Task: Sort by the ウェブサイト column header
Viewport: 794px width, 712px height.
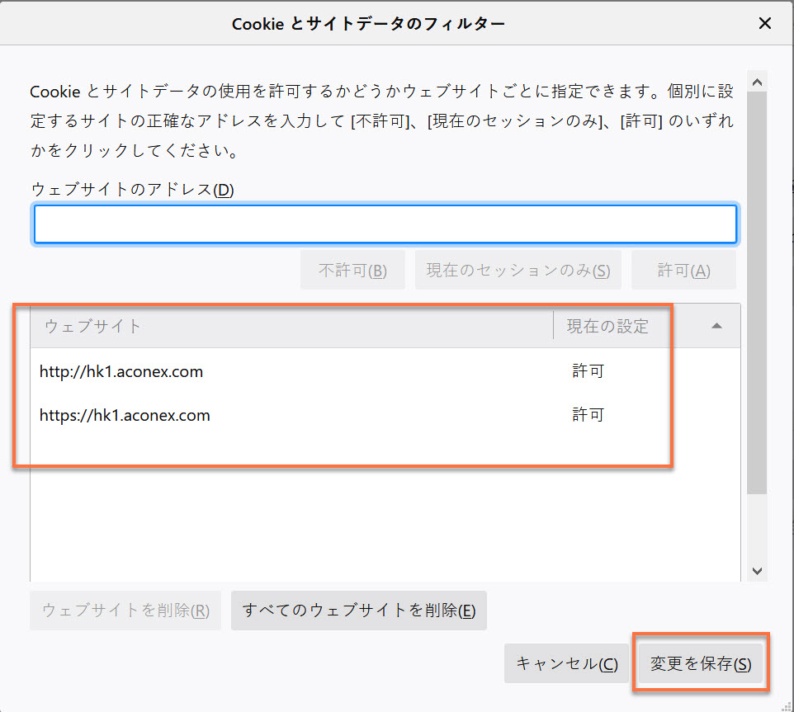Action: [x=291, y=326]
